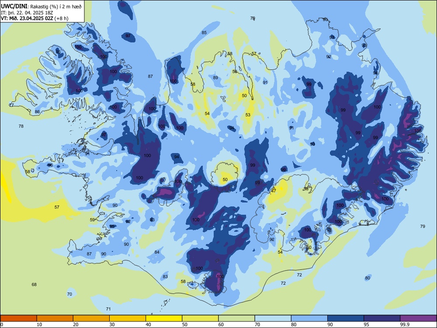Click the legend tick label '40'

pos(148,325)
